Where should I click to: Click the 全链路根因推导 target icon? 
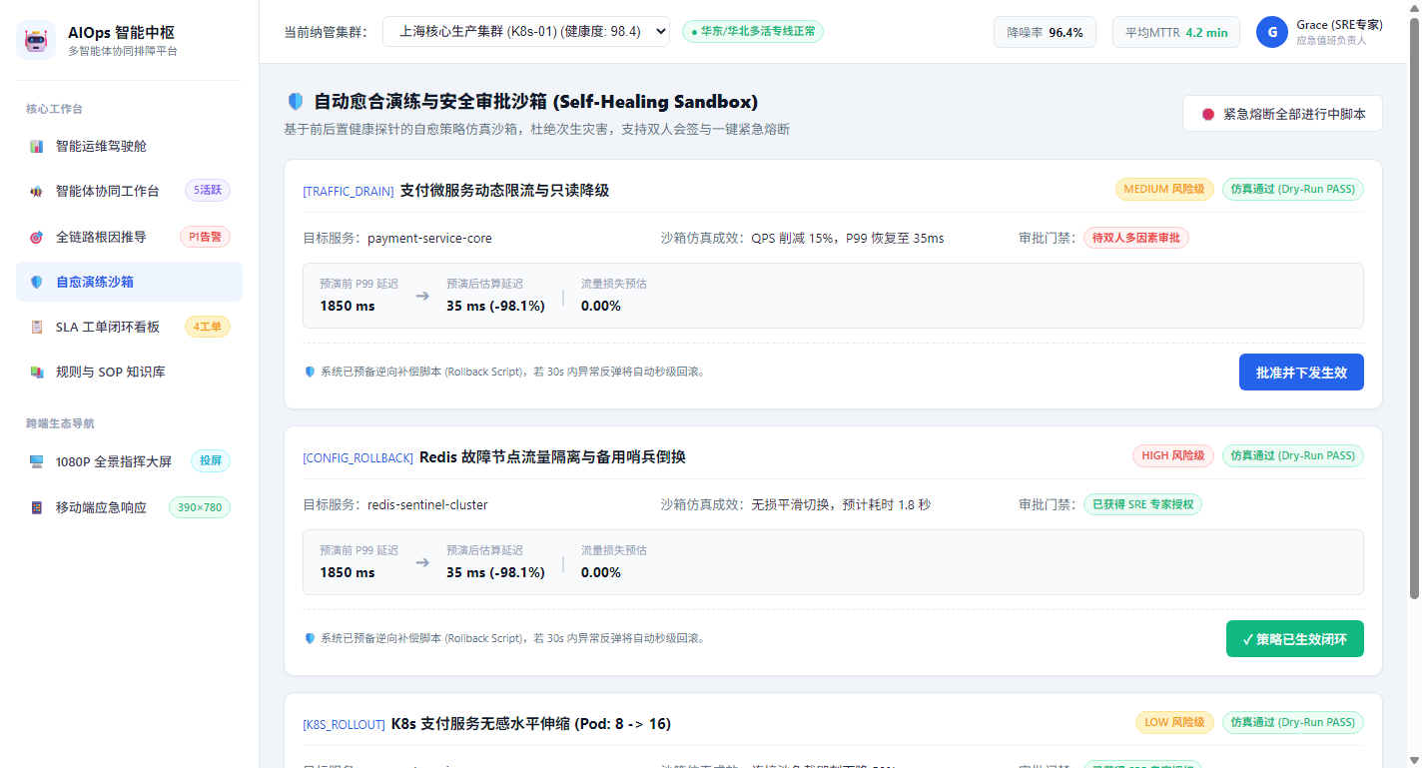(x=37, y=237)
